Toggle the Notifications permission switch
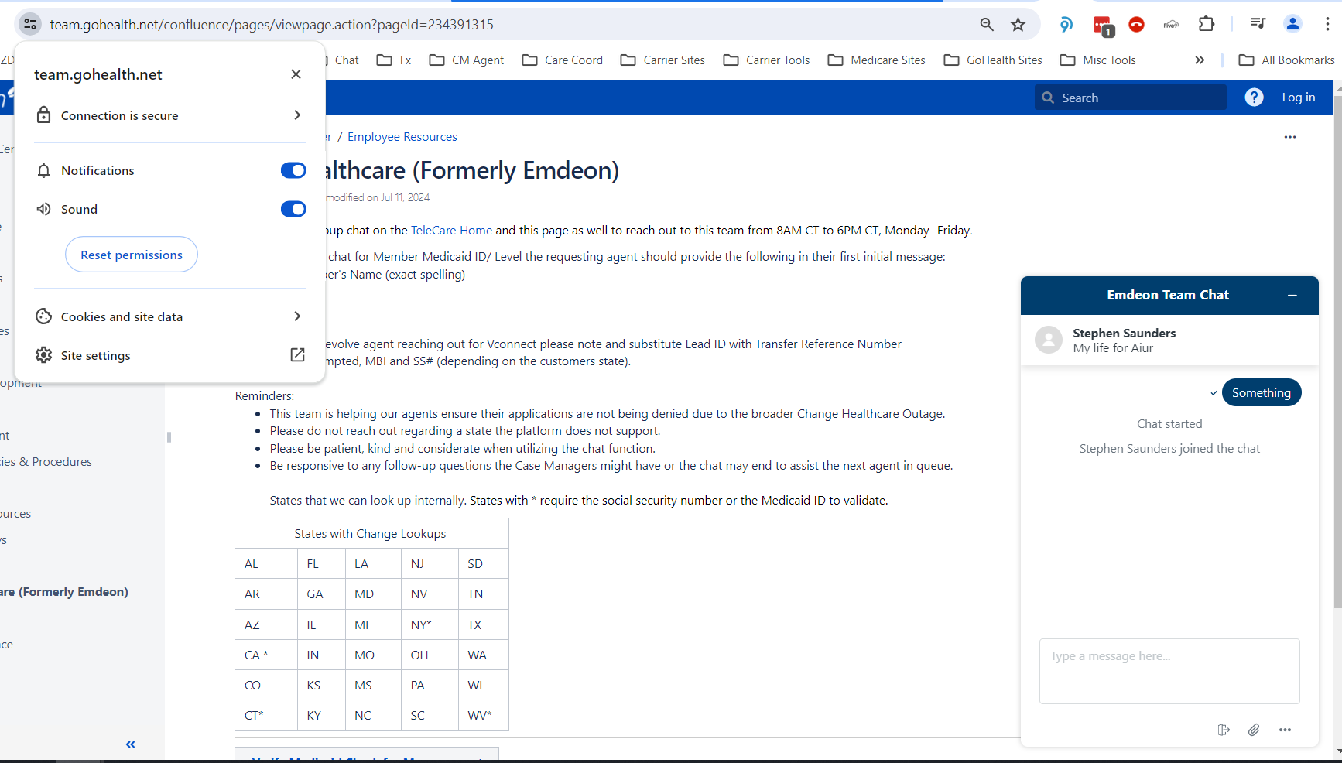The image size is (1342, 763). 293,170
